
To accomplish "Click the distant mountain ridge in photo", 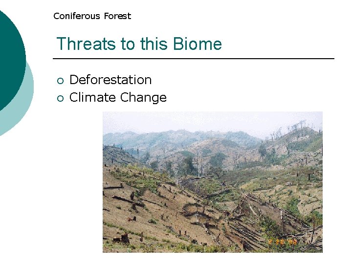I will 179,137.
